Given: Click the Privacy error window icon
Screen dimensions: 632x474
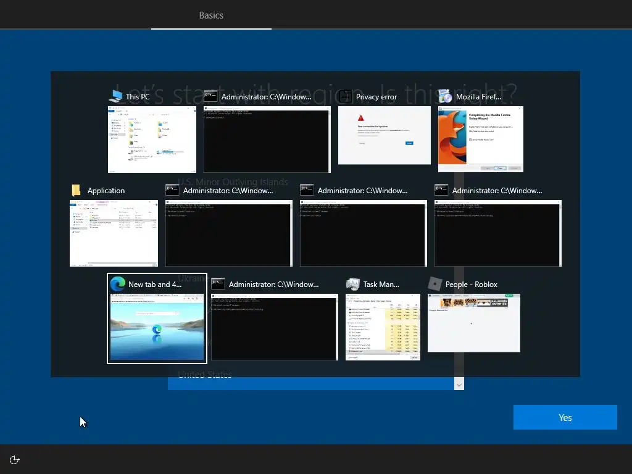Looking at the screenshot, I should point(346,96).
